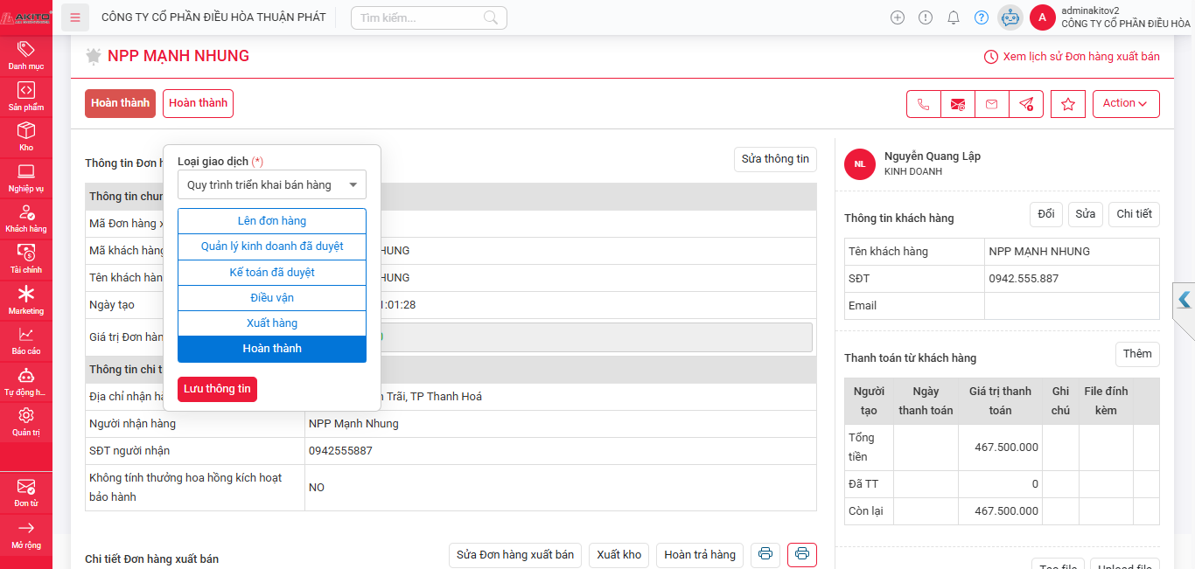Toggle the hamburger sidebar menu button

[x=75, y=17]
